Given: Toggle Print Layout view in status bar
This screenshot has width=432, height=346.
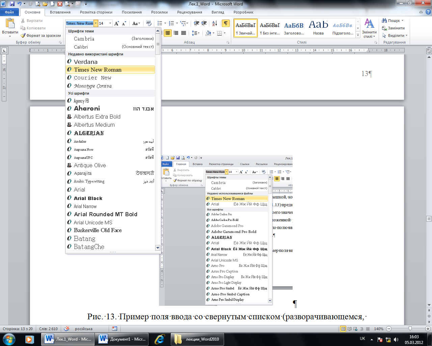Looking at the screenshot, I should 343,329.
